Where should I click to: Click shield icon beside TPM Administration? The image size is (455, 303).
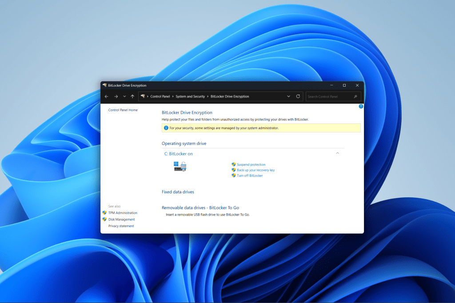pos(104,213)
